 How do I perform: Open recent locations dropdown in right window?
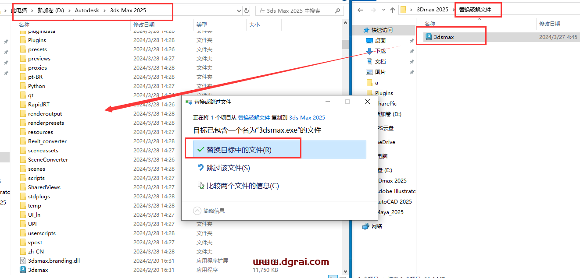tap(383, 10)
